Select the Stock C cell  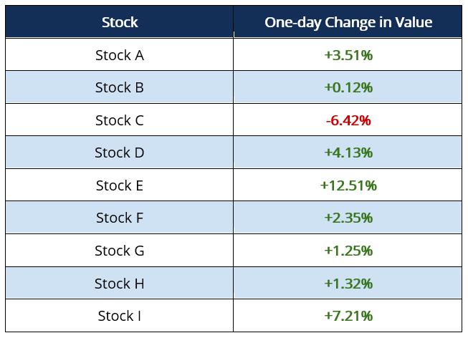[x=120, y=120]
